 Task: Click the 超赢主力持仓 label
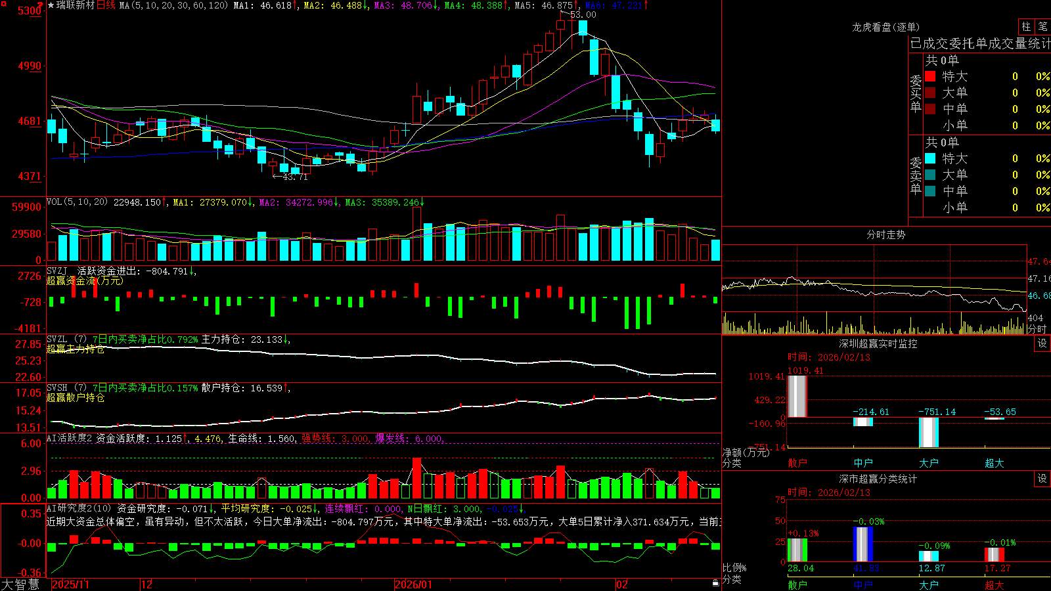(x=76, y=349)
